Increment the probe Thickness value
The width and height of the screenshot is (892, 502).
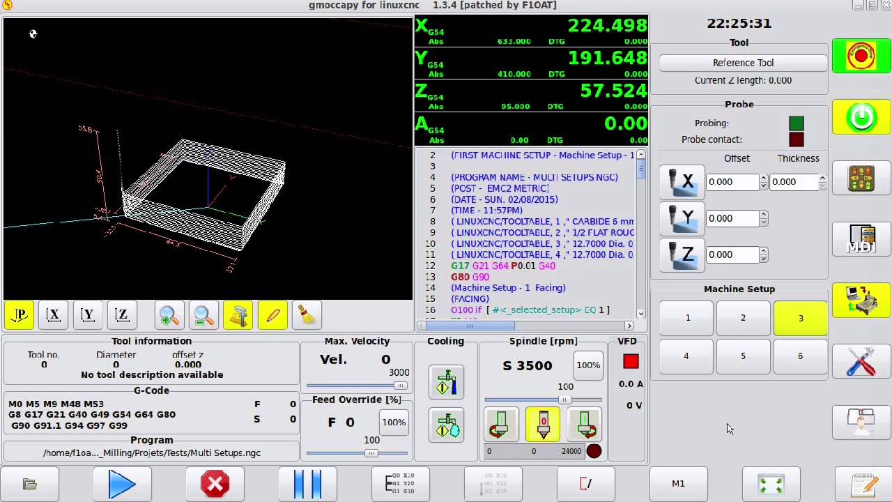[823, 178]
